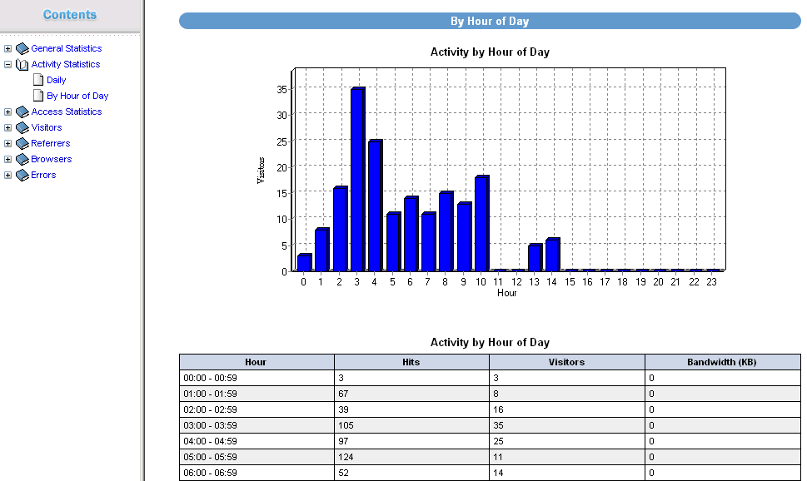807x481 pixels.
Task: Click the Bandwidth (KB) column header
Action: pyautogui.click(x=723, y=362)
